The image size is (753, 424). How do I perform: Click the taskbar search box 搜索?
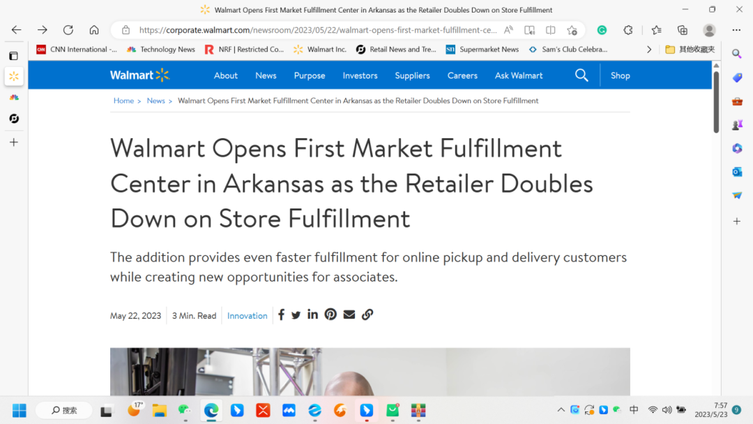coord(64,411)
